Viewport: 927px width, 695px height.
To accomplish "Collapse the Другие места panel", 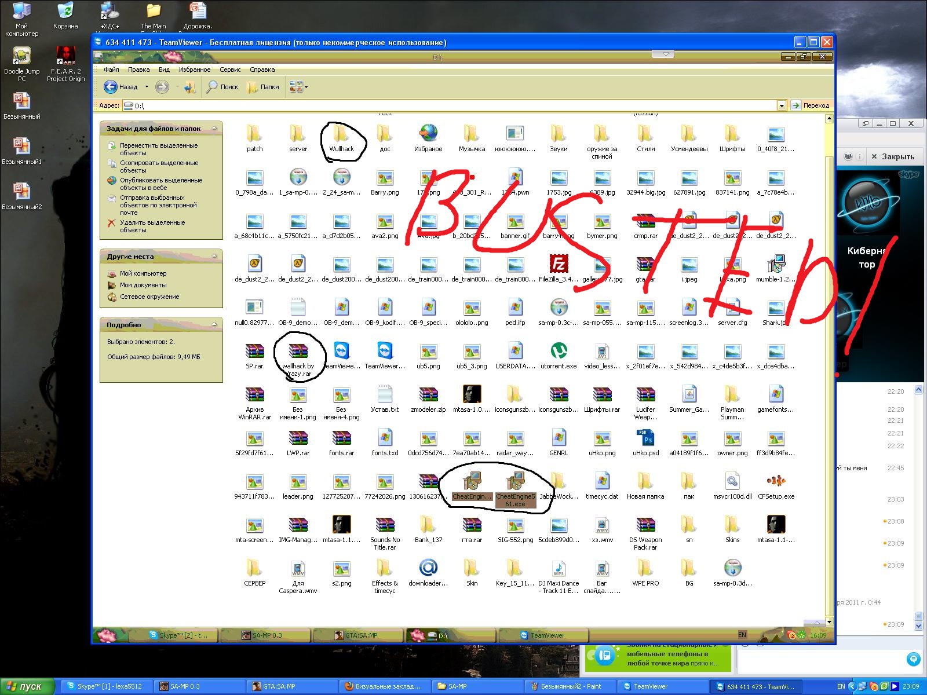I will [214, 256].
